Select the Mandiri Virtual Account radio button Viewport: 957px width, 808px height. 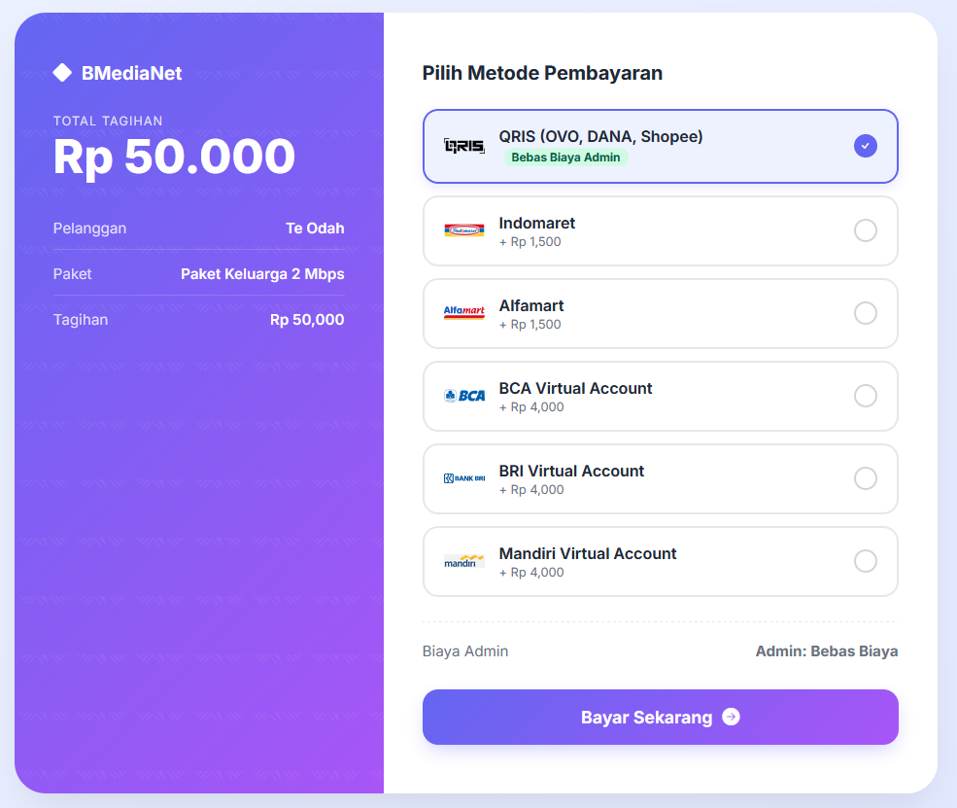pyautogui.click(x=865, y=561)
